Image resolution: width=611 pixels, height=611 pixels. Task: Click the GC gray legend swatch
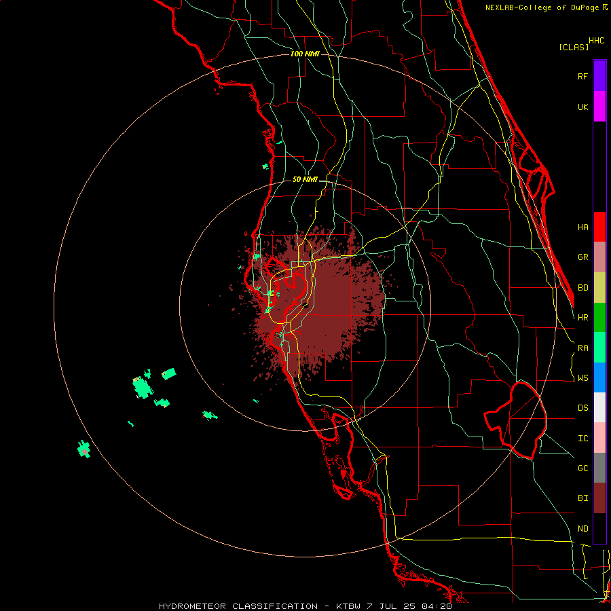(x=599, y=468)
